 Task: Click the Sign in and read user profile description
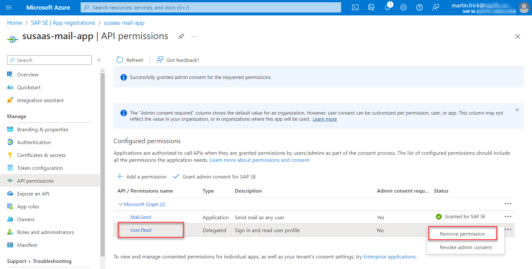point(267,230)
